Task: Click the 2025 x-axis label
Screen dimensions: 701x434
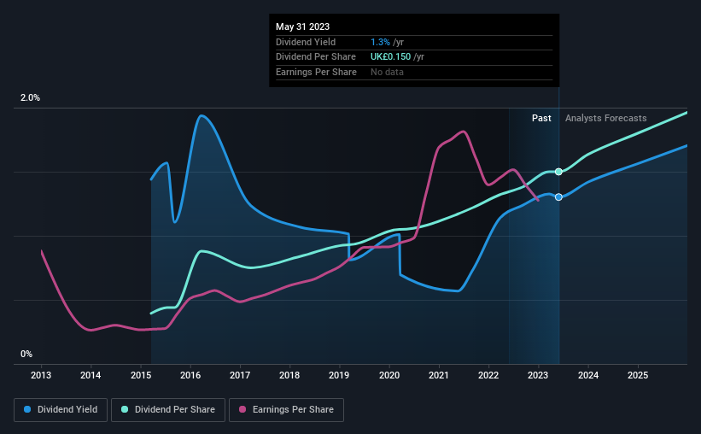Action: 638,375
